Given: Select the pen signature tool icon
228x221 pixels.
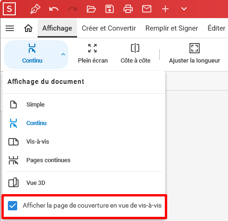Looking at the screenshot, I should 35,9.
